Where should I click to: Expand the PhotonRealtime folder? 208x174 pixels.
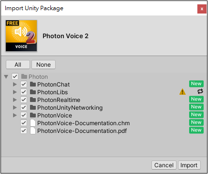point(15,100)
